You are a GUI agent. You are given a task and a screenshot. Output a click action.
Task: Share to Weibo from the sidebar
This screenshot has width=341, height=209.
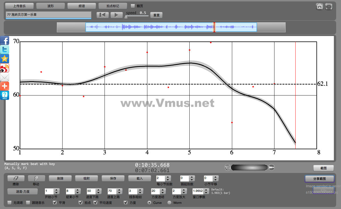5,68
